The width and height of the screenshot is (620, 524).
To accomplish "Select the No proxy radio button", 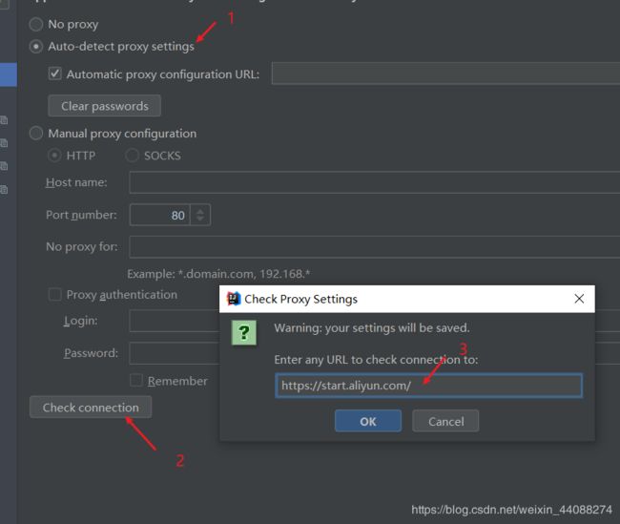I will pyautogui.click(x=35, y=24).
